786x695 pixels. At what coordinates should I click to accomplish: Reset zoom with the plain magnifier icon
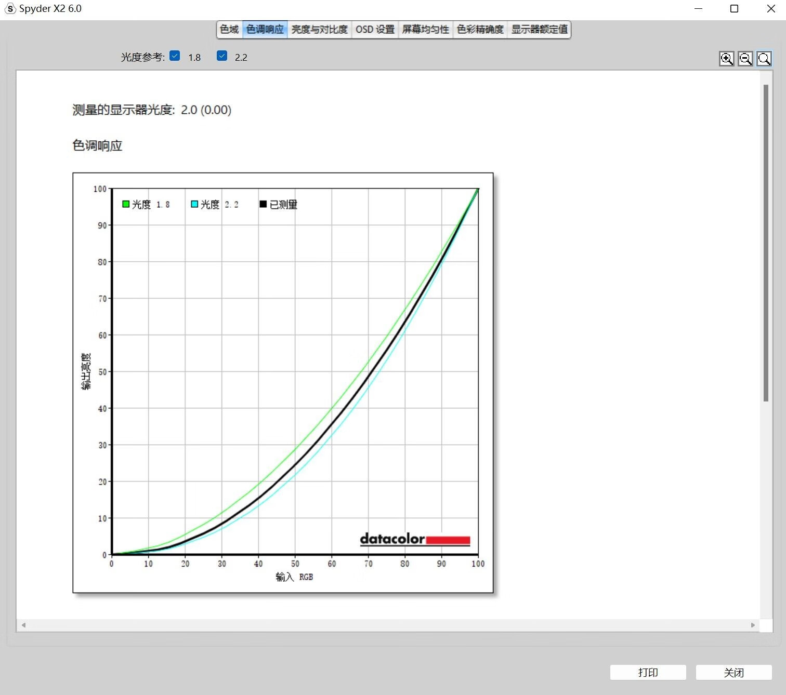point(764,59)
